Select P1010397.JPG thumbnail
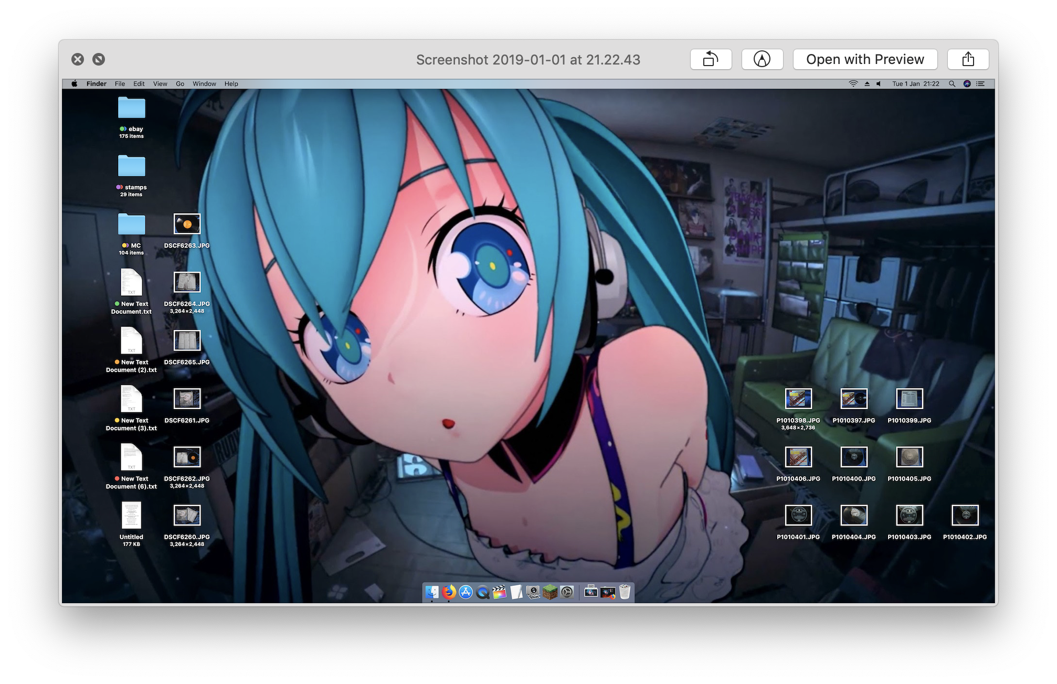 coord(854,399)
